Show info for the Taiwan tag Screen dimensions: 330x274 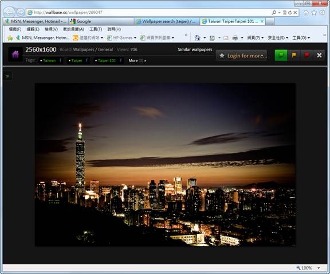pos(60,60)
